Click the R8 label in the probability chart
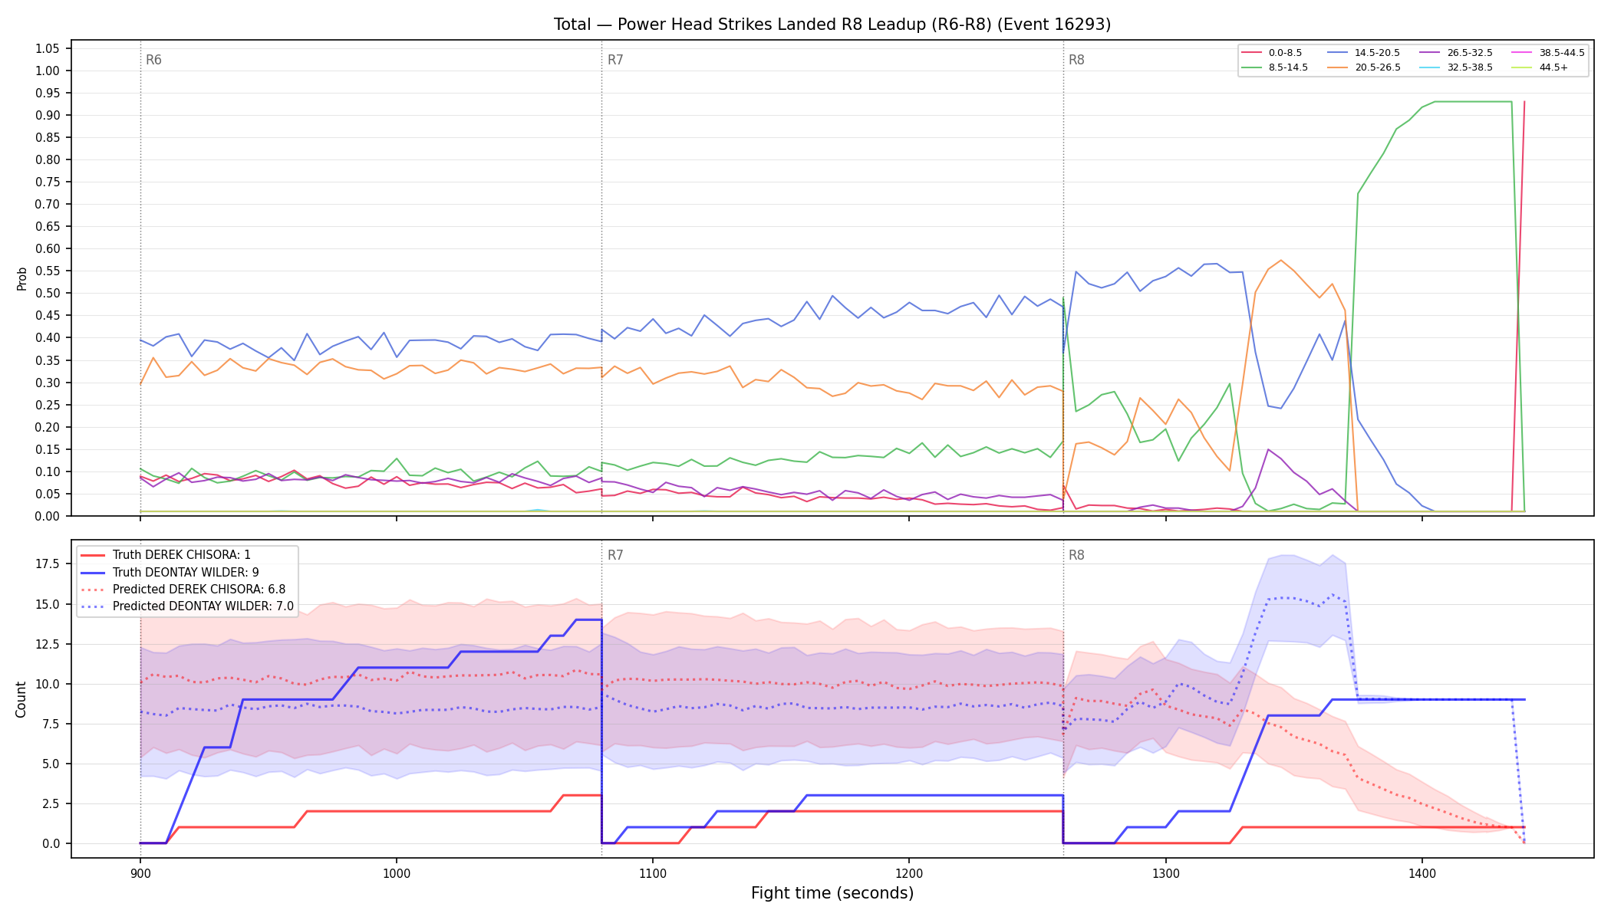Image resolution: width=1611 pixels, height=920 pixels. pyautogui.click(x=1076, y=60)
